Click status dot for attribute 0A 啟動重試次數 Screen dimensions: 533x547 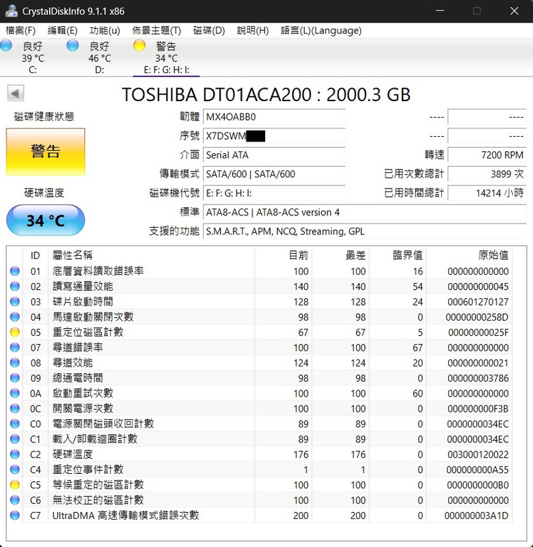(x=14, y=393)
